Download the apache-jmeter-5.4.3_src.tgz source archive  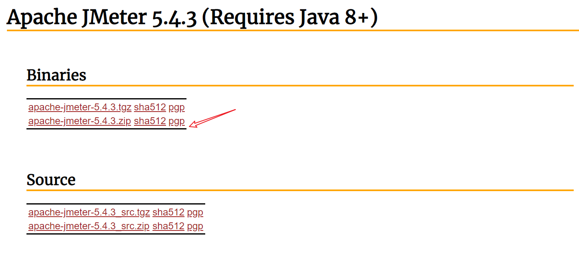point(89,212)
